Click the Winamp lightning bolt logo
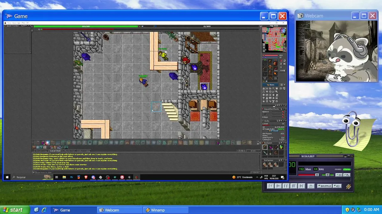This screenshot has width=382, height=214. [348, 186]
